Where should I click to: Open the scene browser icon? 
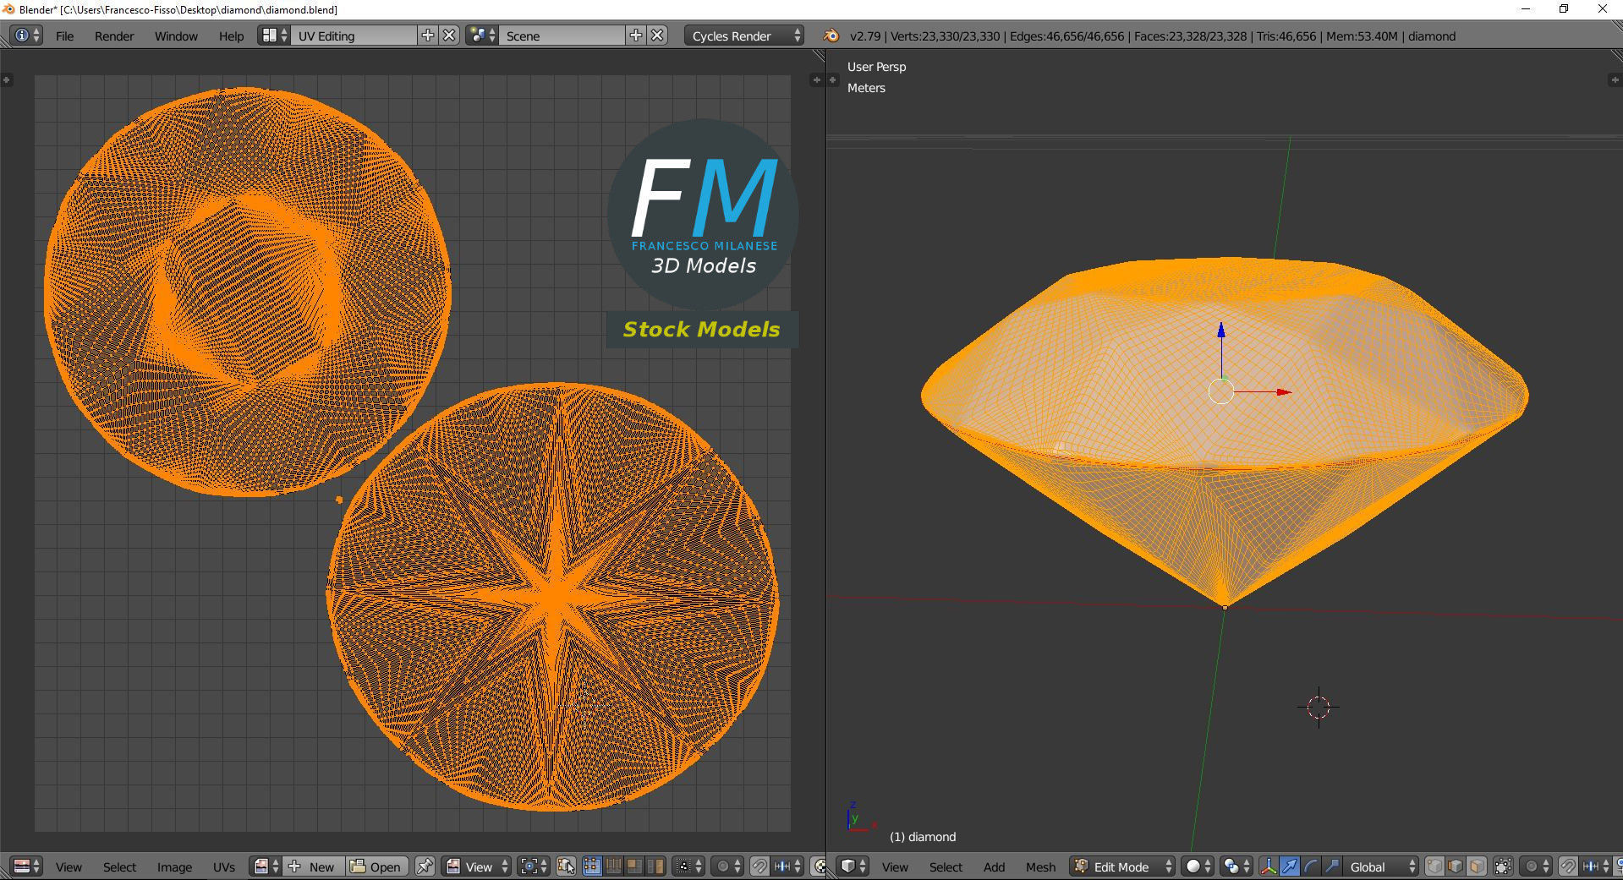pyautogui.click(x=481, y=36)
